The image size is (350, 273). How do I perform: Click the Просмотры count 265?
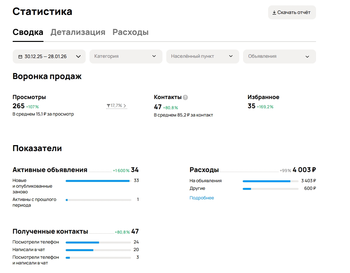[18, 106]
